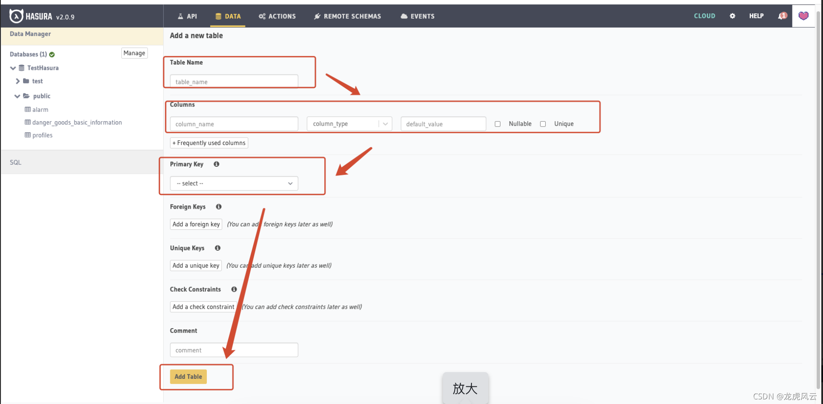Click the danger_goods_basic_information table icon

click(x=28, y=122)
